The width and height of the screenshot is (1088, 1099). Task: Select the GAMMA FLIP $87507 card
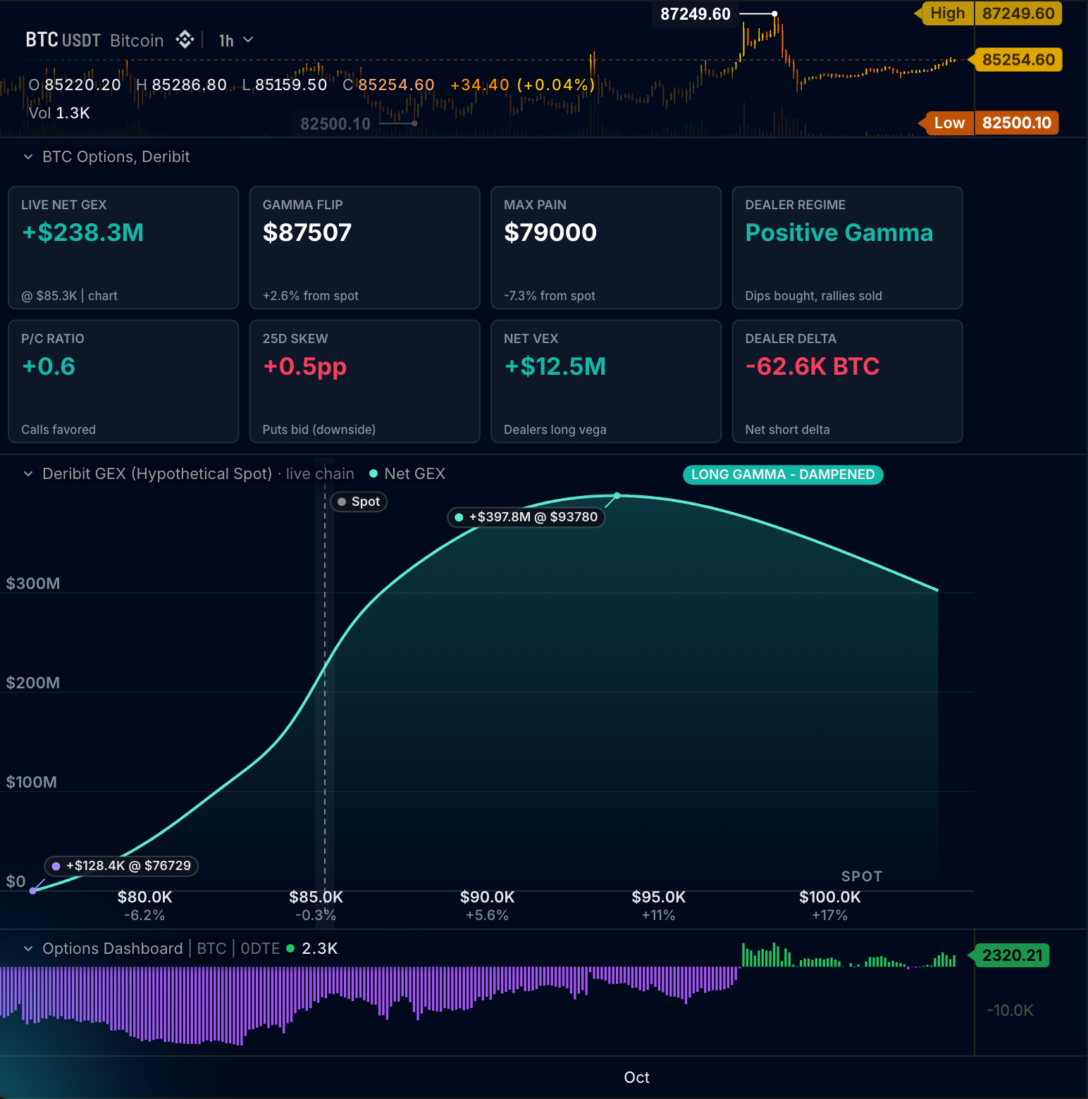(x=365, y=247)
